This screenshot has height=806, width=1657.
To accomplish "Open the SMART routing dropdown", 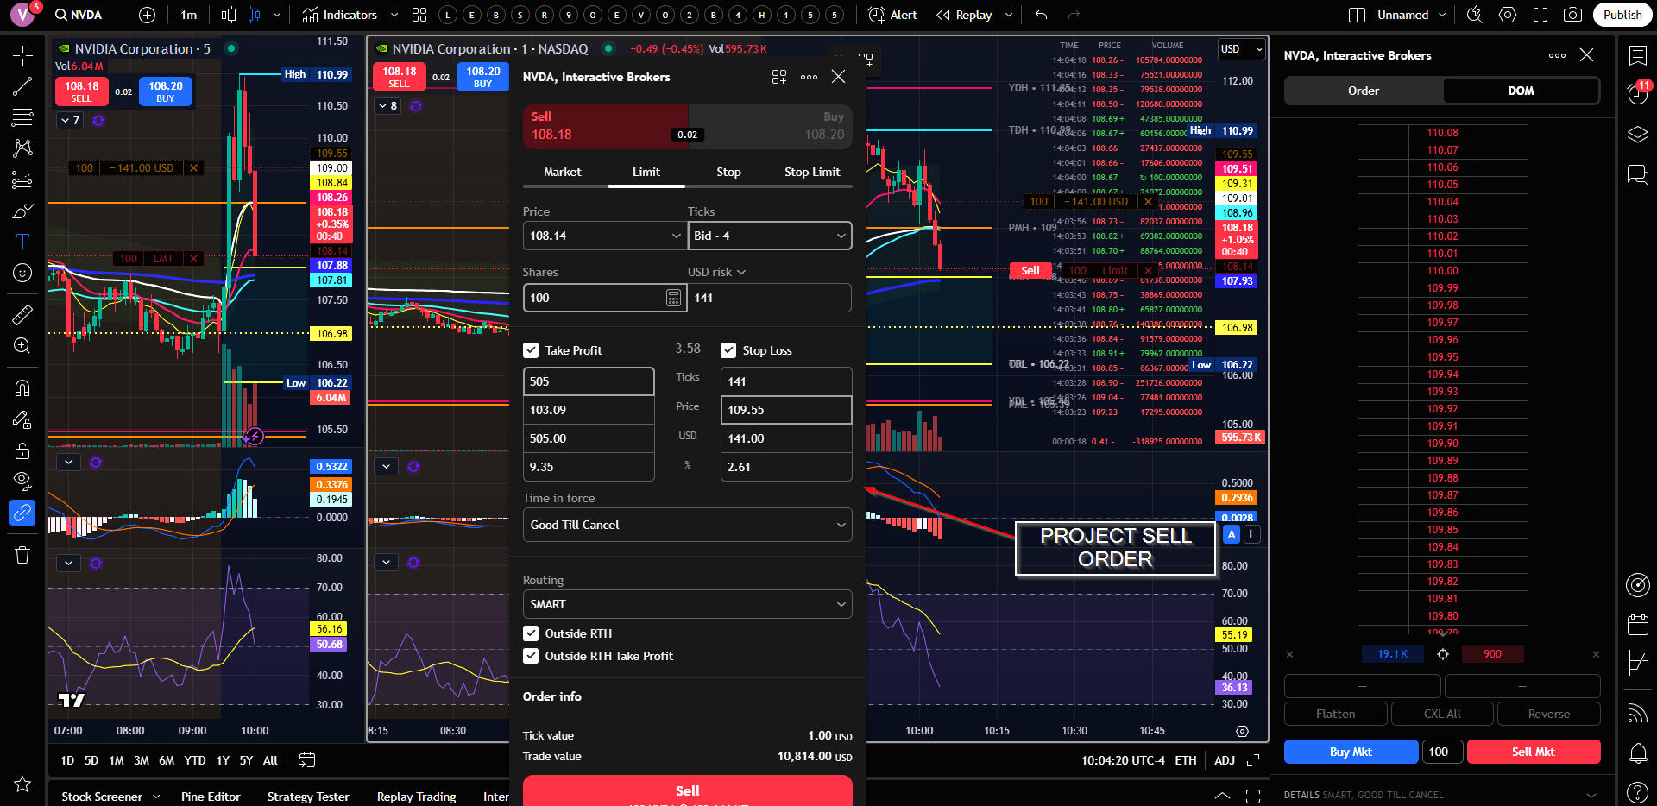I will (687, 604).
